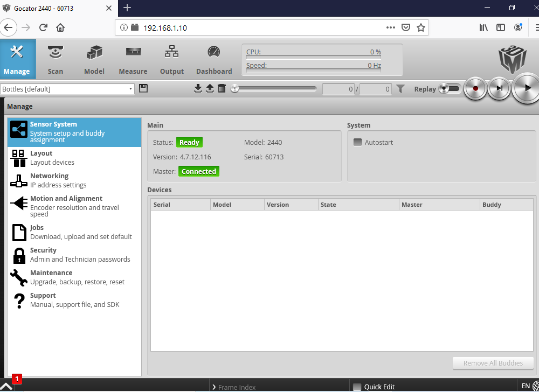Delete replay data using the trash icon

click(222, 88)
